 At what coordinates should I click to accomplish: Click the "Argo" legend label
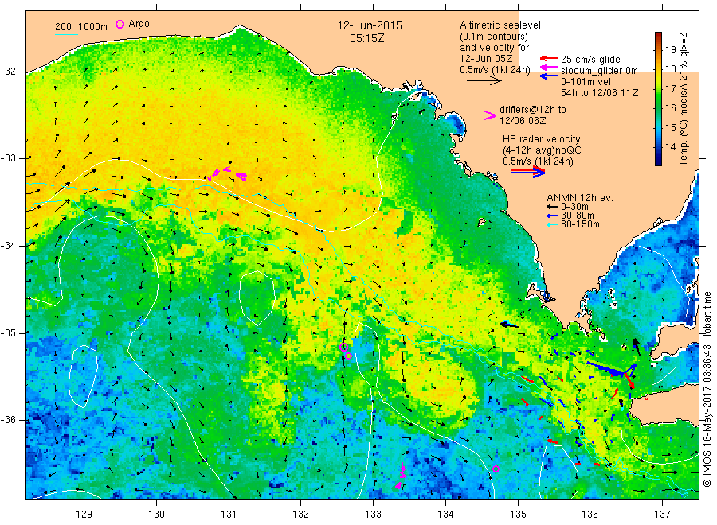[x=139, y=24]
